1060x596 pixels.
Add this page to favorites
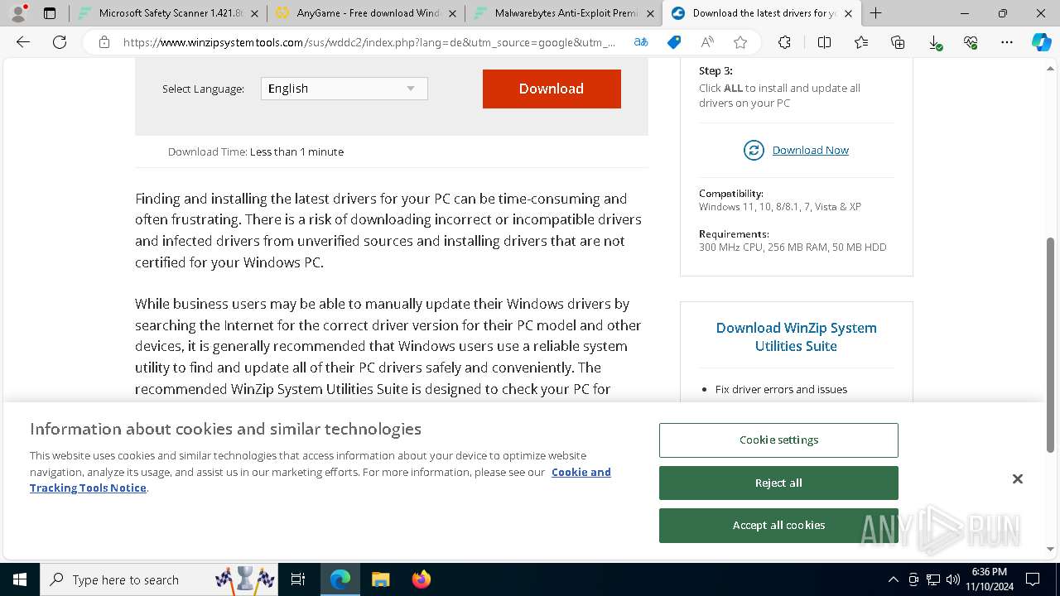740,42
